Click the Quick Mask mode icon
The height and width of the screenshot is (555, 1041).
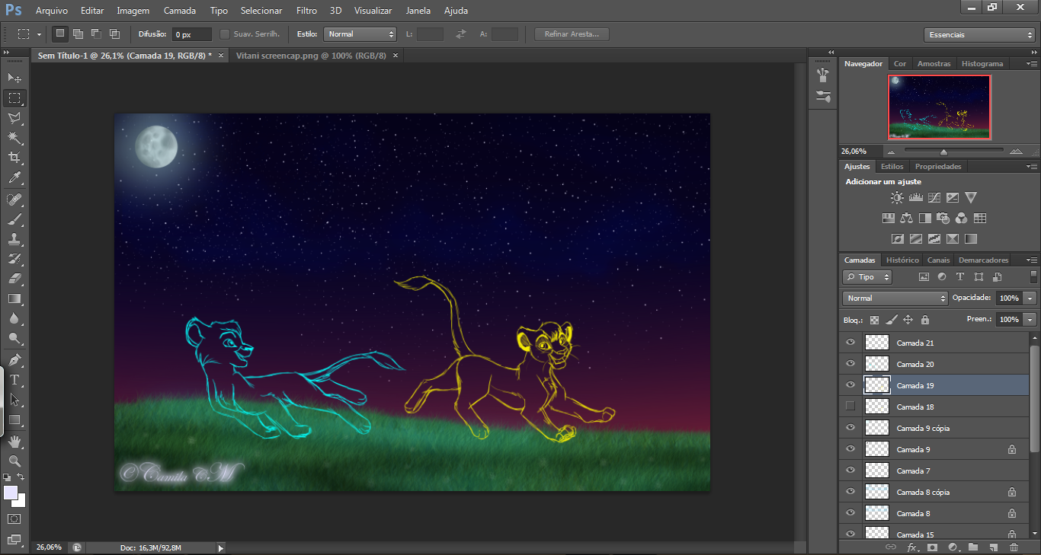coord(14,518)
